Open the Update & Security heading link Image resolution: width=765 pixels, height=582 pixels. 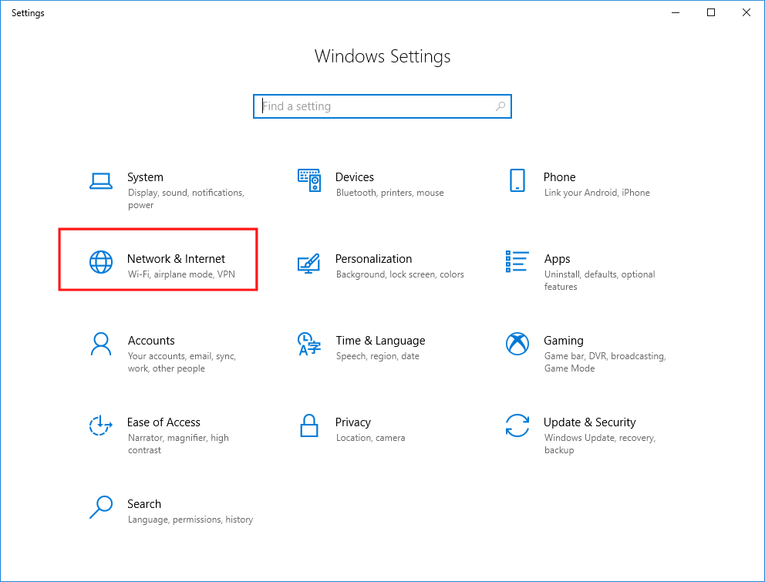pyautogui.click(x=589, y=422)
